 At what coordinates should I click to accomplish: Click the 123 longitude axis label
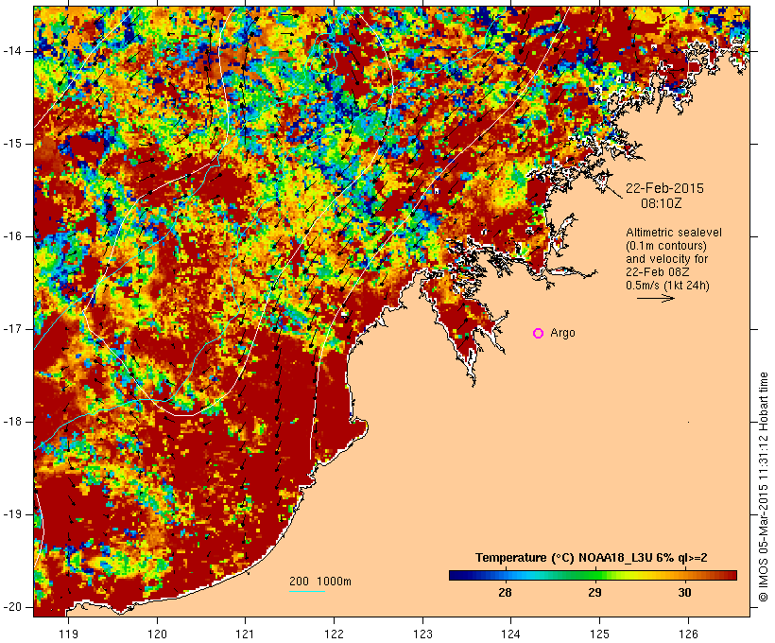point(422,634)
